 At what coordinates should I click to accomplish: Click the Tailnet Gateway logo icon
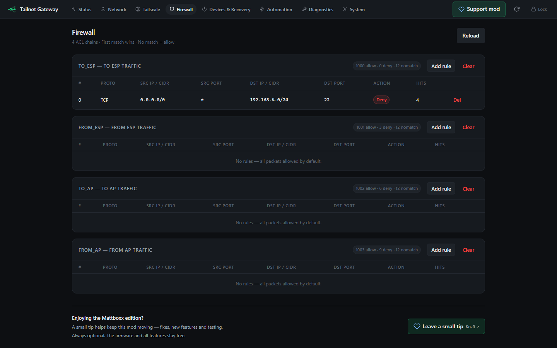(x=12, y=9)
